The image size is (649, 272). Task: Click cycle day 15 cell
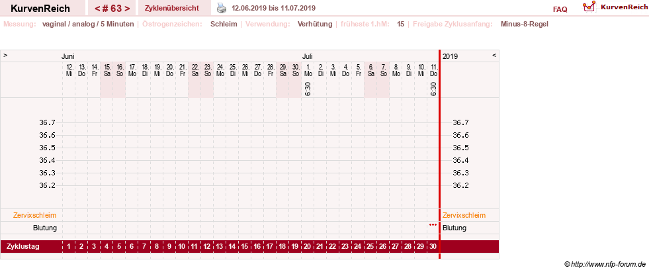245,247
